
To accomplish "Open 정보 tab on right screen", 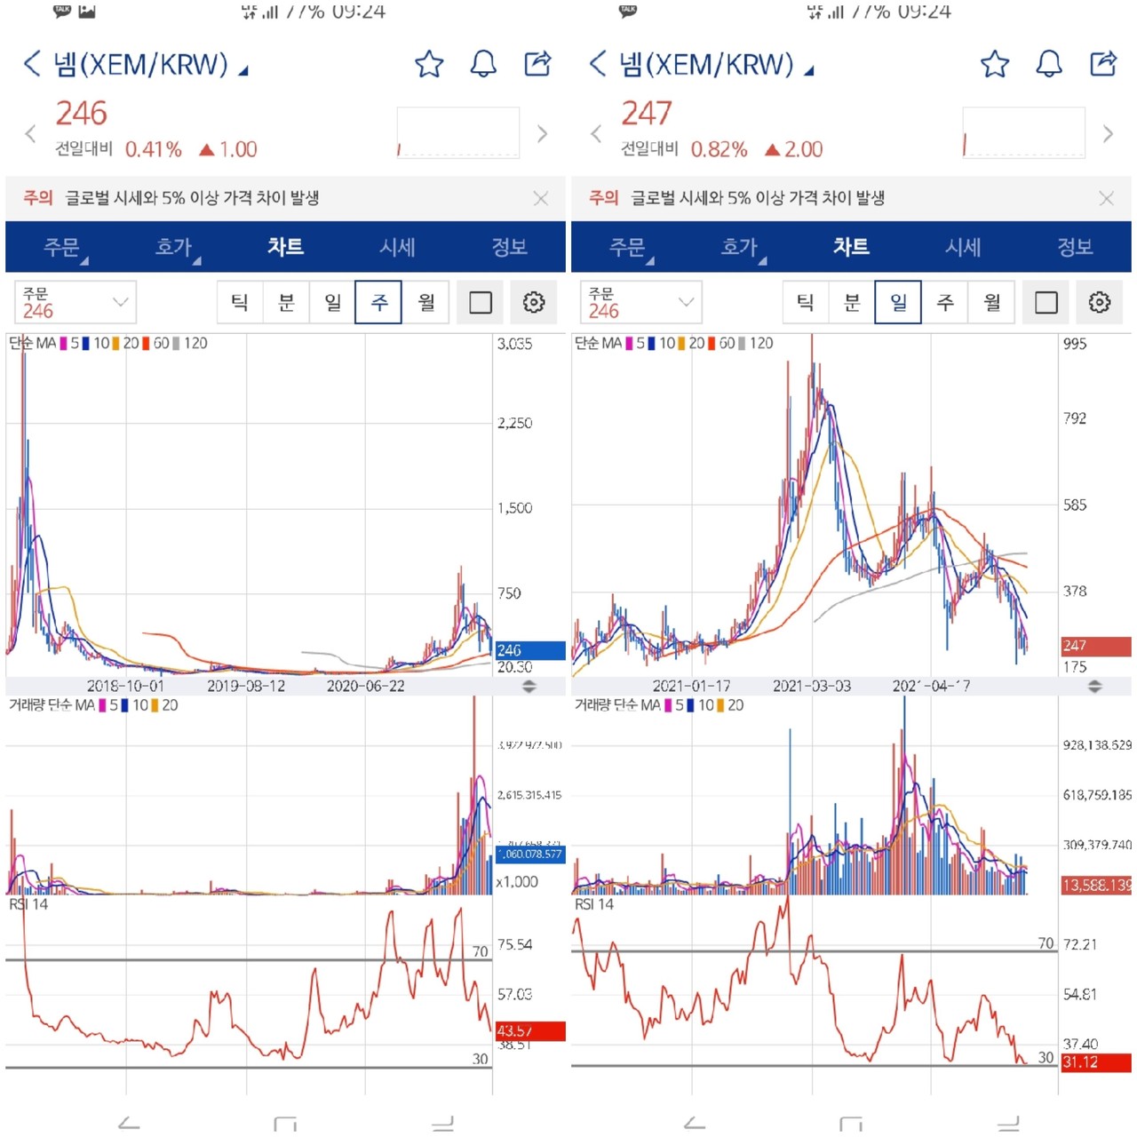I will pos(1075,247).
